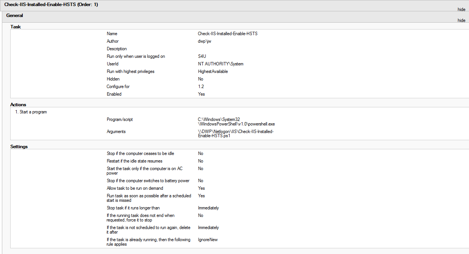Click 'Stop task if it runs longer than' label
Screen dimensions: 469x254
pos(133,208)
